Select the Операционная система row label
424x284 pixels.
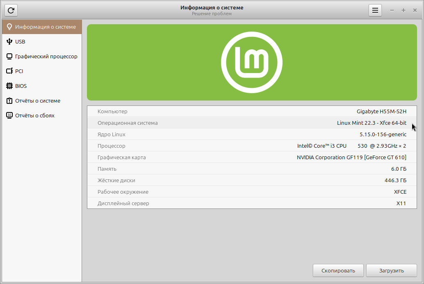[x=128, y=123]
